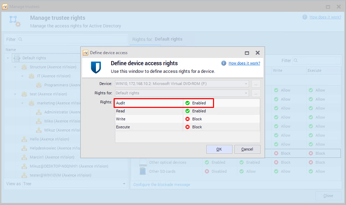Toggle the Read right Enabled value
Viewport: 346px width, 205px height.
point(199,111)
